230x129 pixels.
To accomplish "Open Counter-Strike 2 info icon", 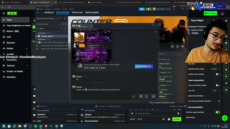I will pyautogui.click(x=177, y=46).
